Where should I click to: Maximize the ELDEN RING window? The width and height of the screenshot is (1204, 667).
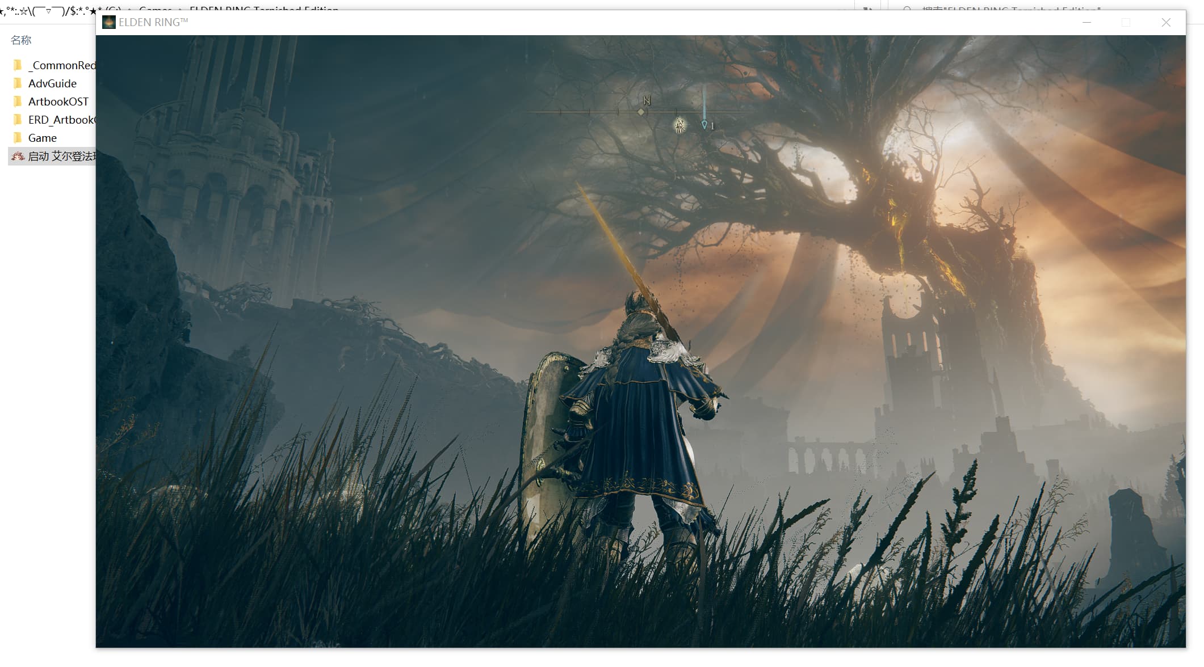point(1126,22)
